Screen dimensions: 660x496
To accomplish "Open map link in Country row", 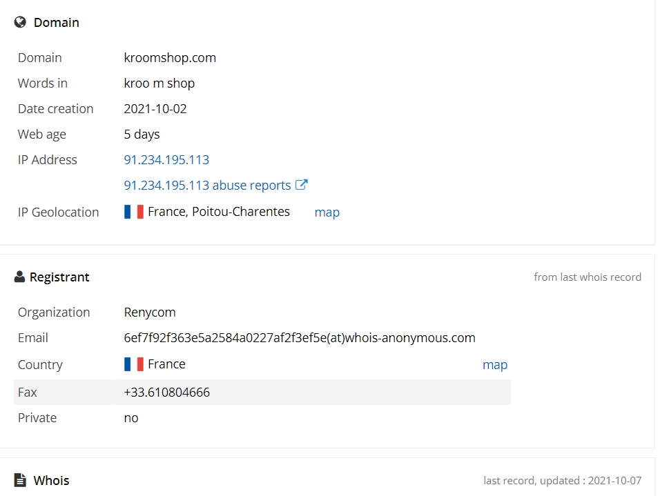I will click(x=495, y=364).
